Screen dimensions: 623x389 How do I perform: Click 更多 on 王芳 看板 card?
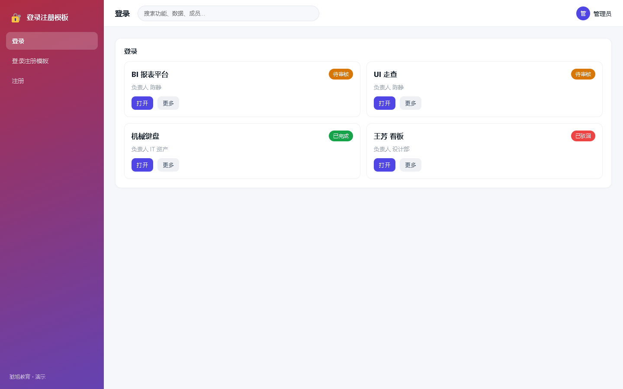[411, 165]
